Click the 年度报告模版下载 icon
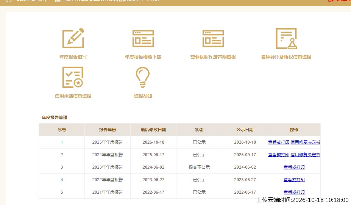This screenshot has height=205, width=351. (143, 39)
